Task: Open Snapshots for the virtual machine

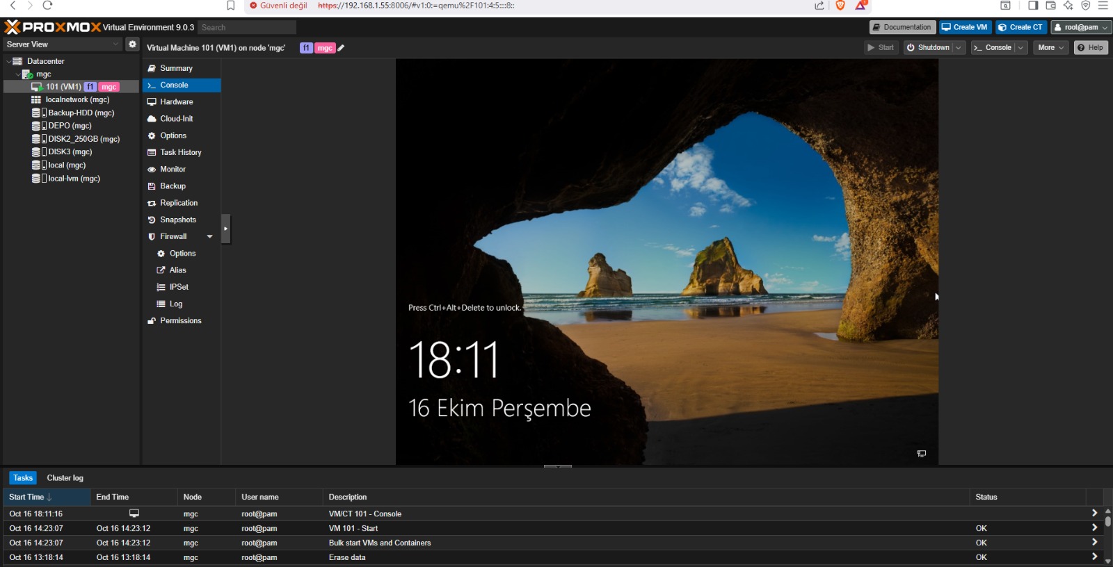Action: point(177,220)
